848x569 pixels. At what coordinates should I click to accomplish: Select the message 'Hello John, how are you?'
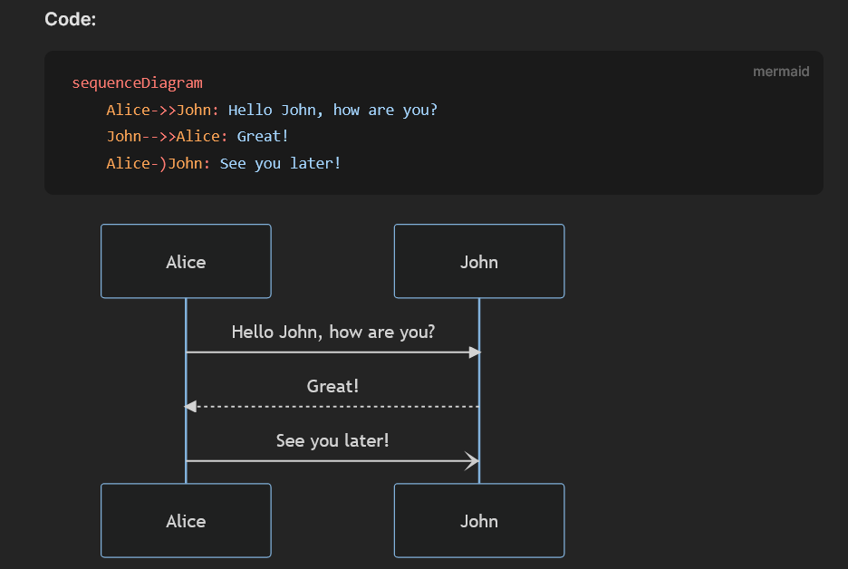332,333
